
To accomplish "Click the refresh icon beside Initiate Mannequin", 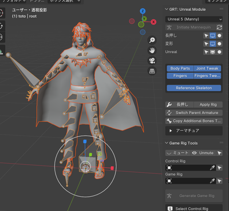I will click(219, 27).
